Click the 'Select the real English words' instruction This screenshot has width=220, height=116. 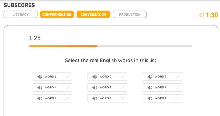tap(111, 60)
